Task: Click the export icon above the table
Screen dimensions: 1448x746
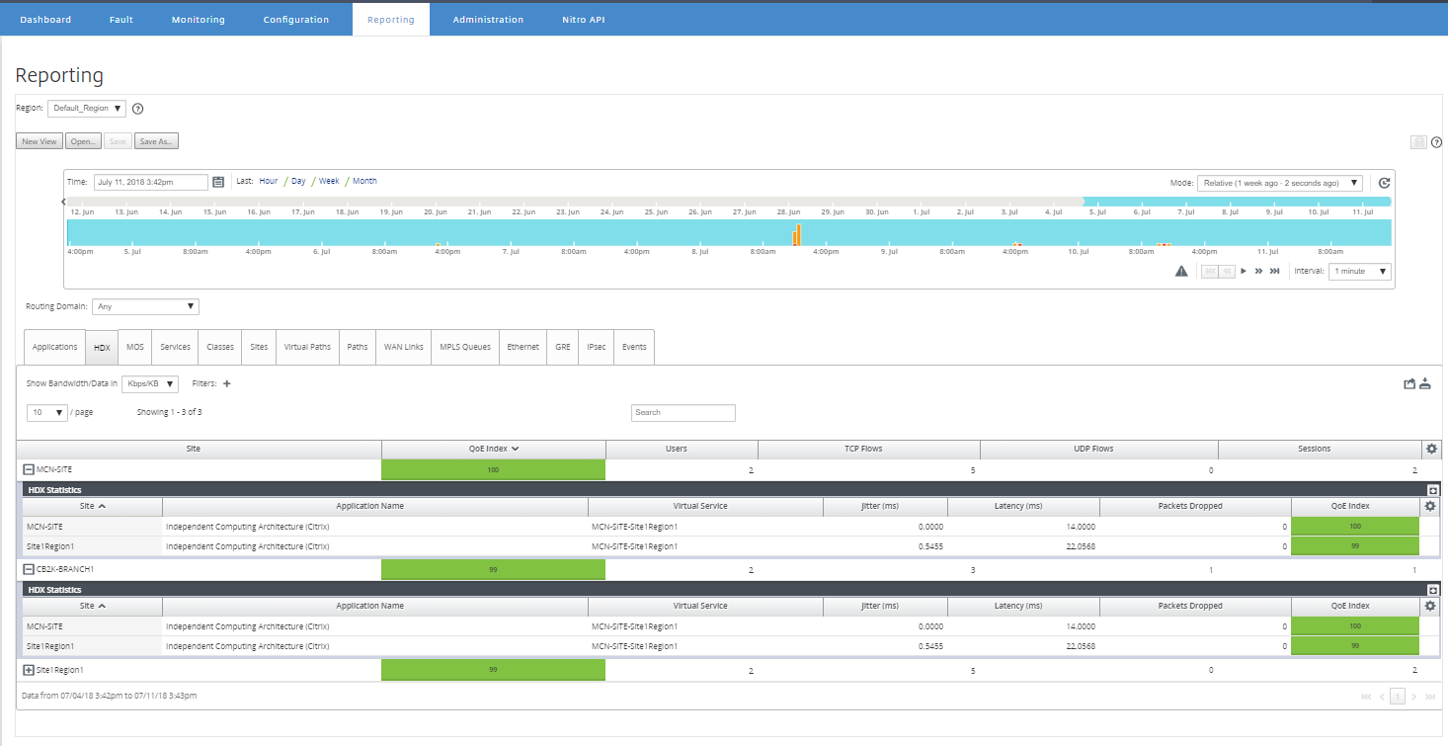Action: pos(1409,383)
